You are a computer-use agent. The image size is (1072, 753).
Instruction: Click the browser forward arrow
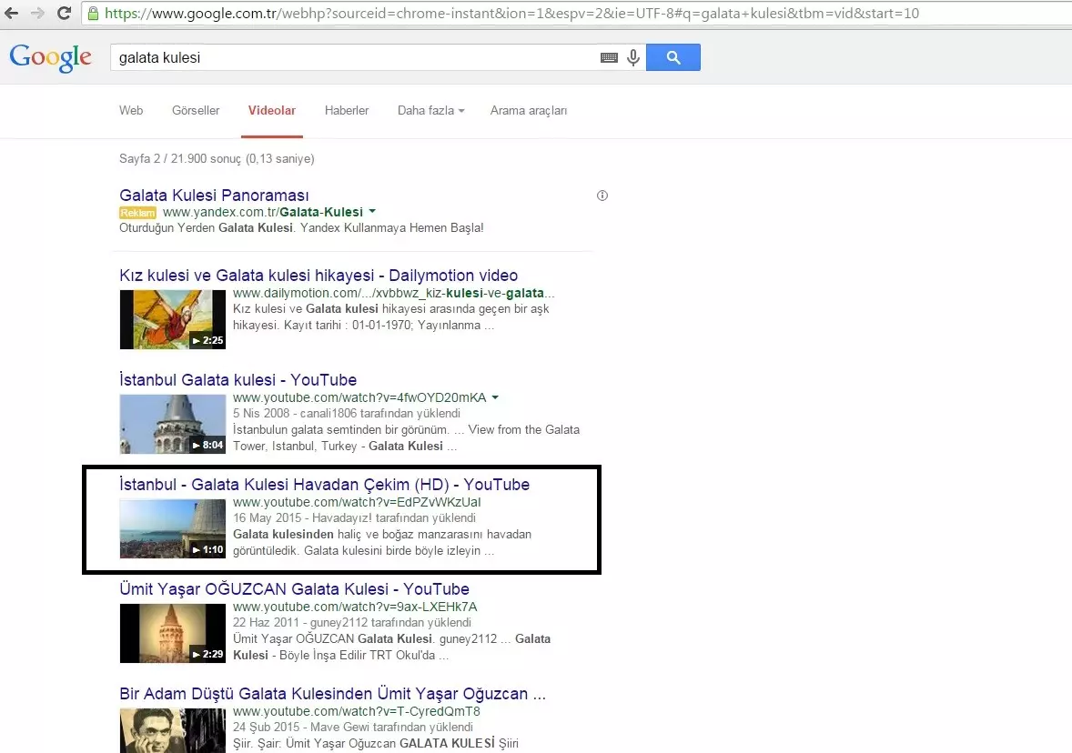(37, 13)
